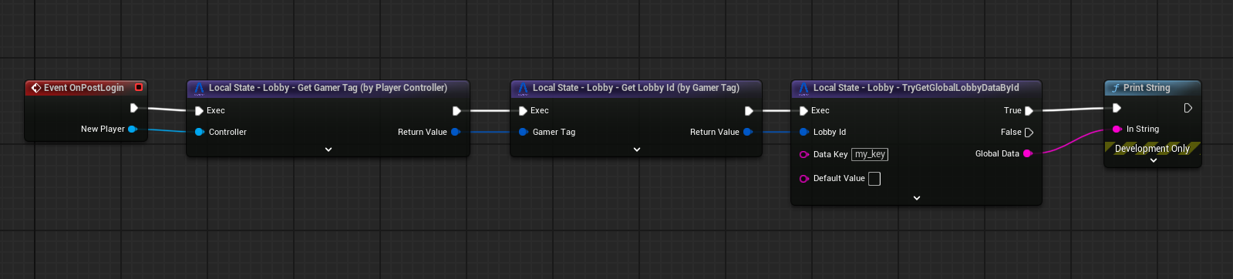The height and width of the screenshot is (279, 1233).
Task: Click the In String input pin
Action: [x=1117, y=129]
